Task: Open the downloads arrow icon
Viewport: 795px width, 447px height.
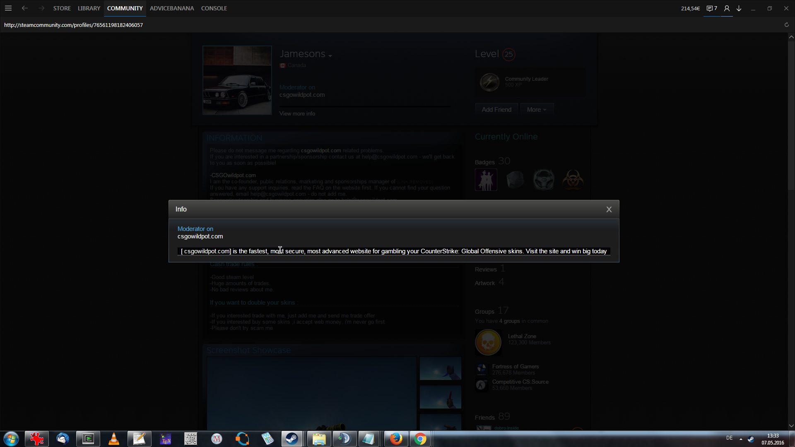Action: click(x=739, y=8)
